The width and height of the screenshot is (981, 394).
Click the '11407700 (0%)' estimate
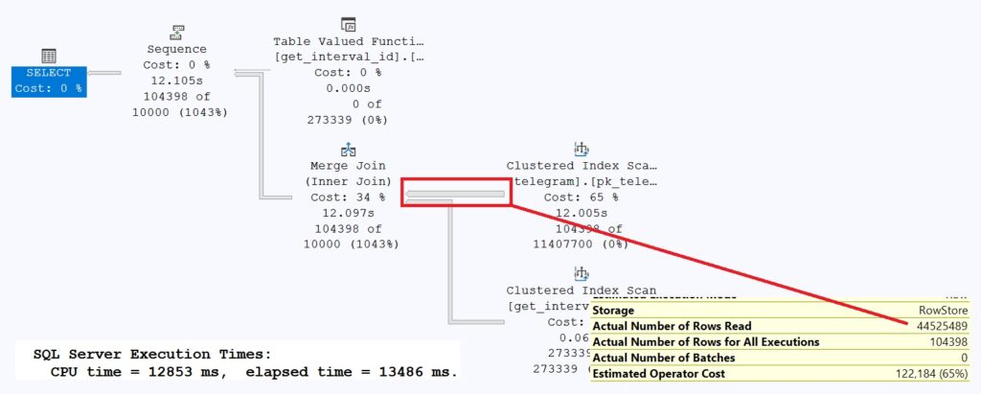tap(581, 244)
